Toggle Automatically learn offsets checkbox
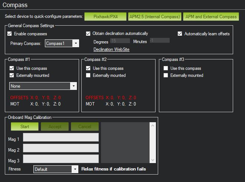This screenshot has height=182, width=245. pyautogui.click(x=180, y=34)
